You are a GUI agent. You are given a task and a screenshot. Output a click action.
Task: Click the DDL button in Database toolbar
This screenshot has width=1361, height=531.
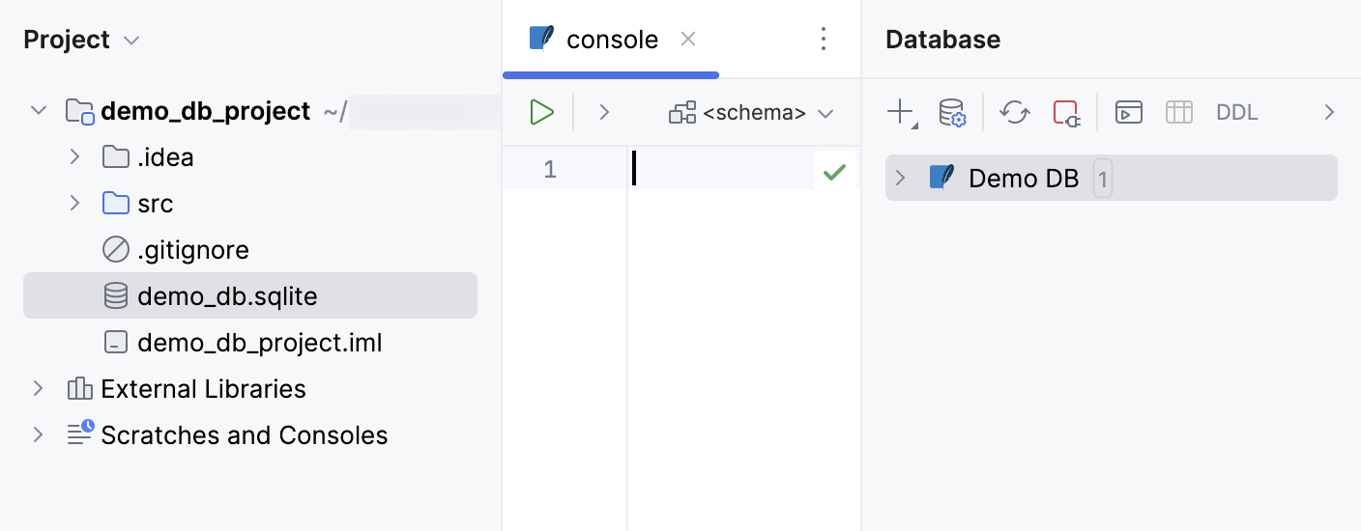click(x=1236, y=112)
